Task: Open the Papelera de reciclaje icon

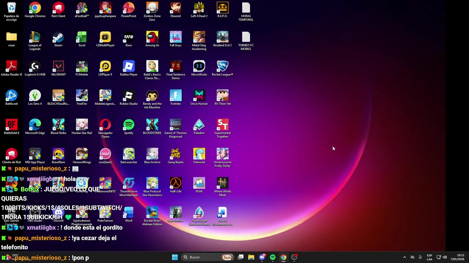Action: 11,12
